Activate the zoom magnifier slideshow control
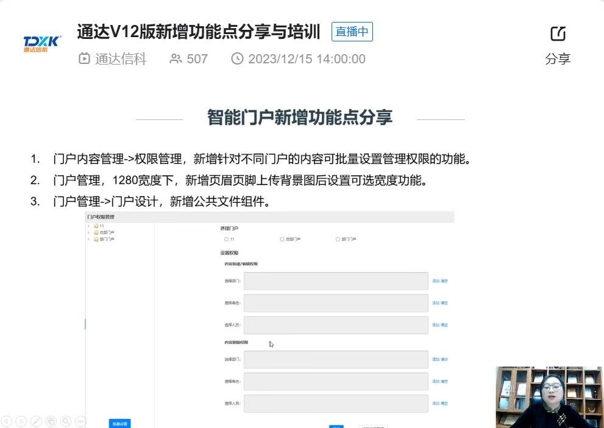 tap(66, 421)
